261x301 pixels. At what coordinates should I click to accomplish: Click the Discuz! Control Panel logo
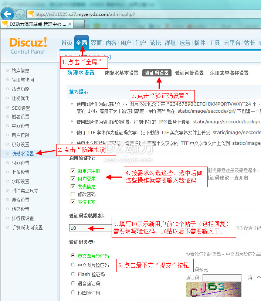[28, 46]
